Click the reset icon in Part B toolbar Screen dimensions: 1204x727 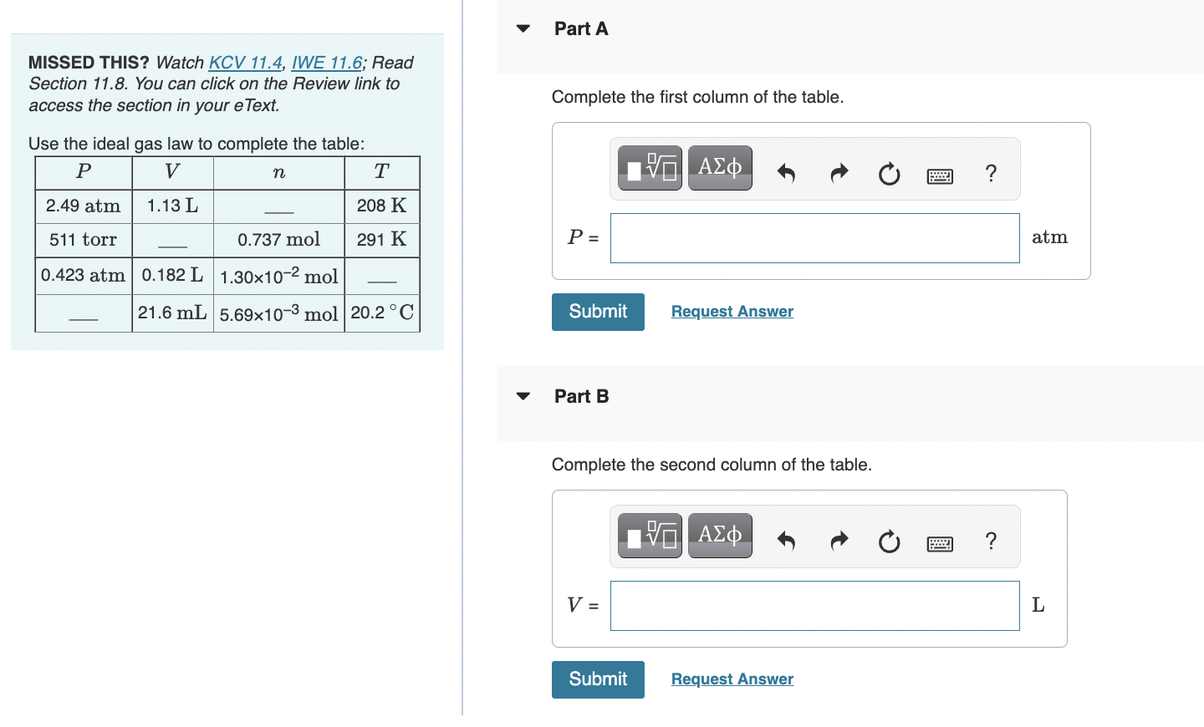[889, 541]
